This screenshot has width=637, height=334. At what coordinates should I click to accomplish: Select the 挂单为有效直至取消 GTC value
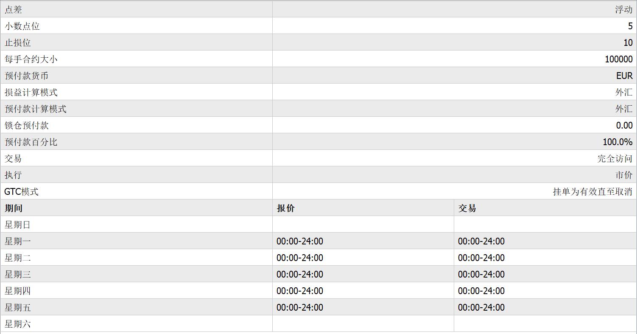point(592,191)
